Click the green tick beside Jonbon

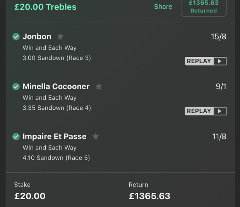pyautogui.click(x=16, y=37)
